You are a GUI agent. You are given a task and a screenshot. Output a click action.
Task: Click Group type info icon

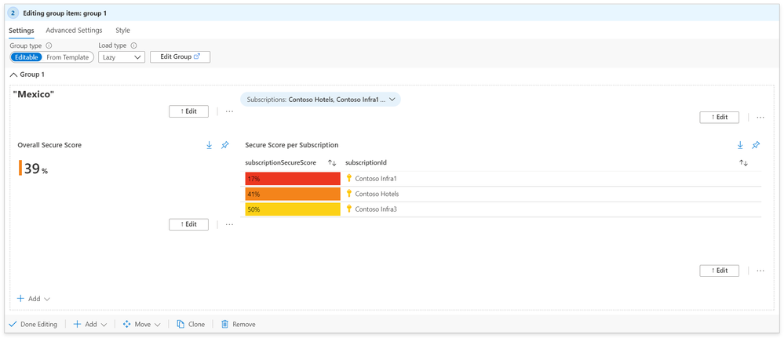click(x=49, y=45)
